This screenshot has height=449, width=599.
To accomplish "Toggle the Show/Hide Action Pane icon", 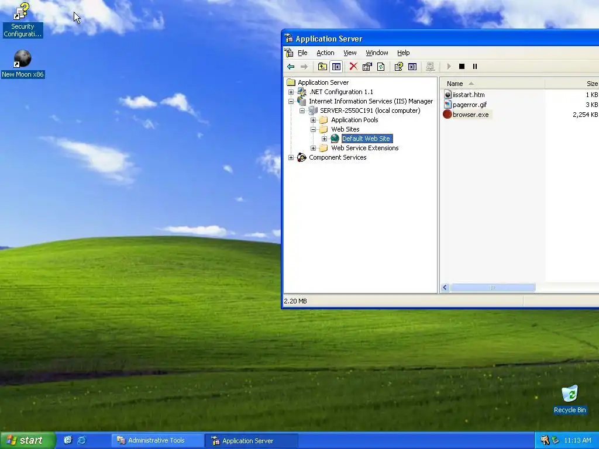I will (412, 67).
